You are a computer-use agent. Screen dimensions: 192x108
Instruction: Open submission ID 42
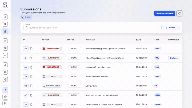click(26, 49)
